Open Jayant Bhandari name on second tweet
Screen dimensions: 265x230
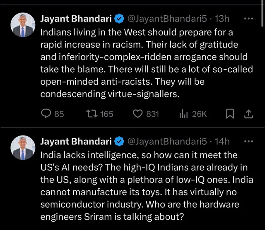pos(75,141)
